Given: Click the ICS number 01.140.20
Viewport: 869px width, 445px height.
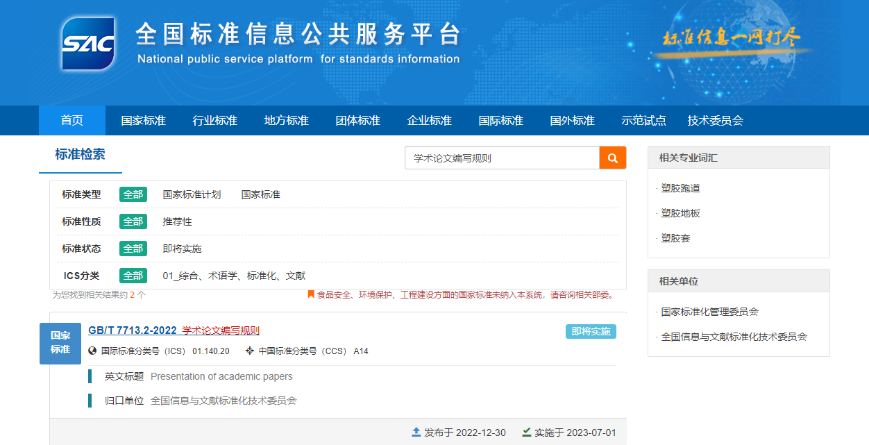Looking at the screenshot, I should [x=211, y=351].
